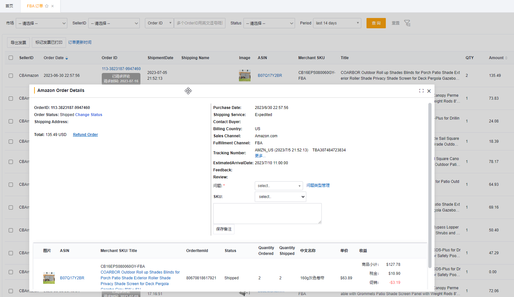Sort by Order Date arrow icon

tap(67, 58)
